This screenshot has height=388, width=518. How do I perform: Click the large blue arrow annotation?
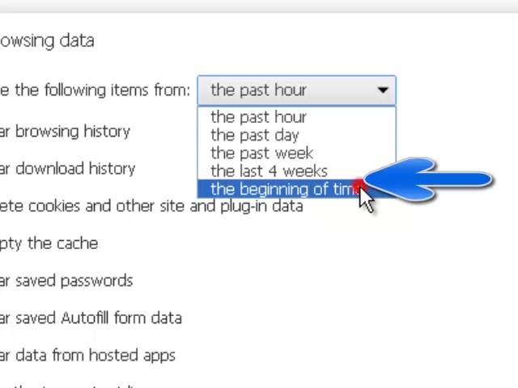coord(428,179)
